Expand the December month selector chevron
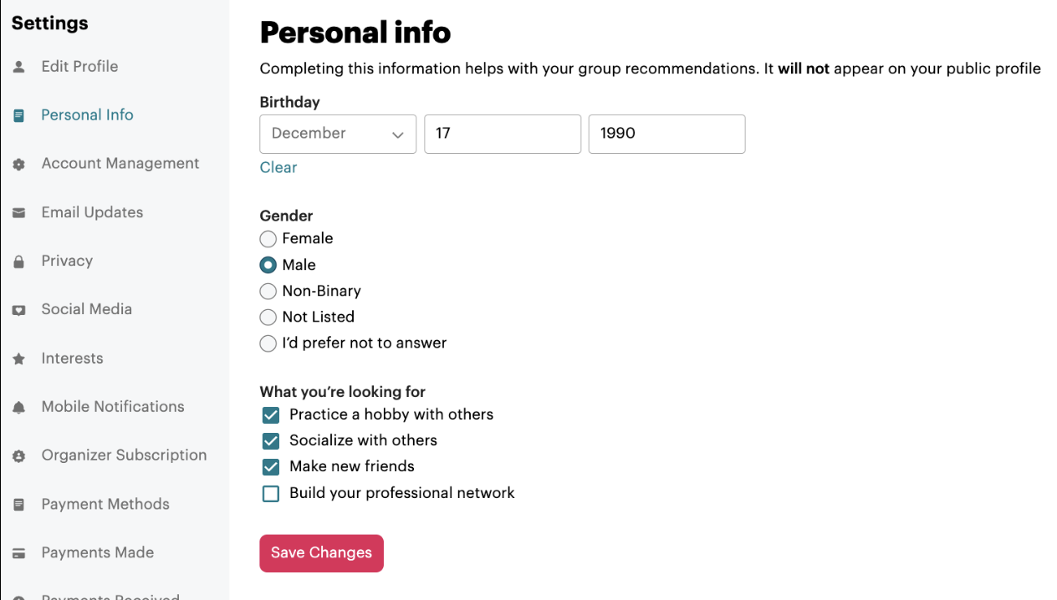Screen dimensions: 1057x600 click(x=399, y=134)
